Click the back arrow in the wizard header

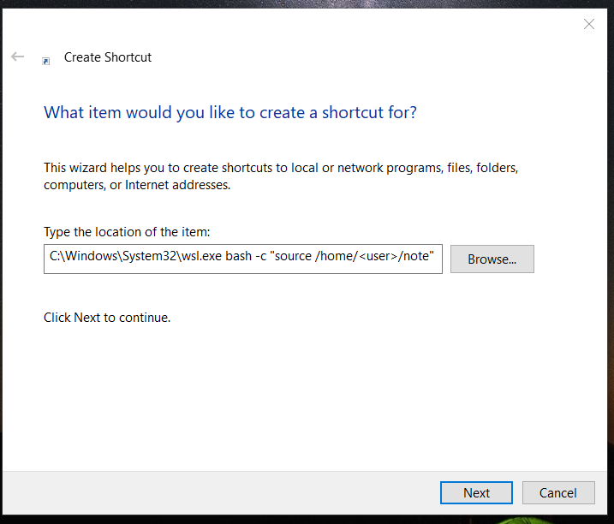point(17,57)
